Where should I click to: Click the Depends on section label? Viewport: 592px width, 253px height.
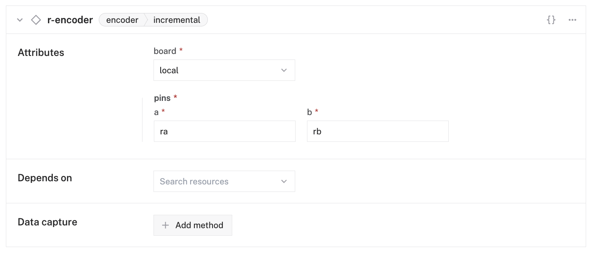(x=45, y=178)
